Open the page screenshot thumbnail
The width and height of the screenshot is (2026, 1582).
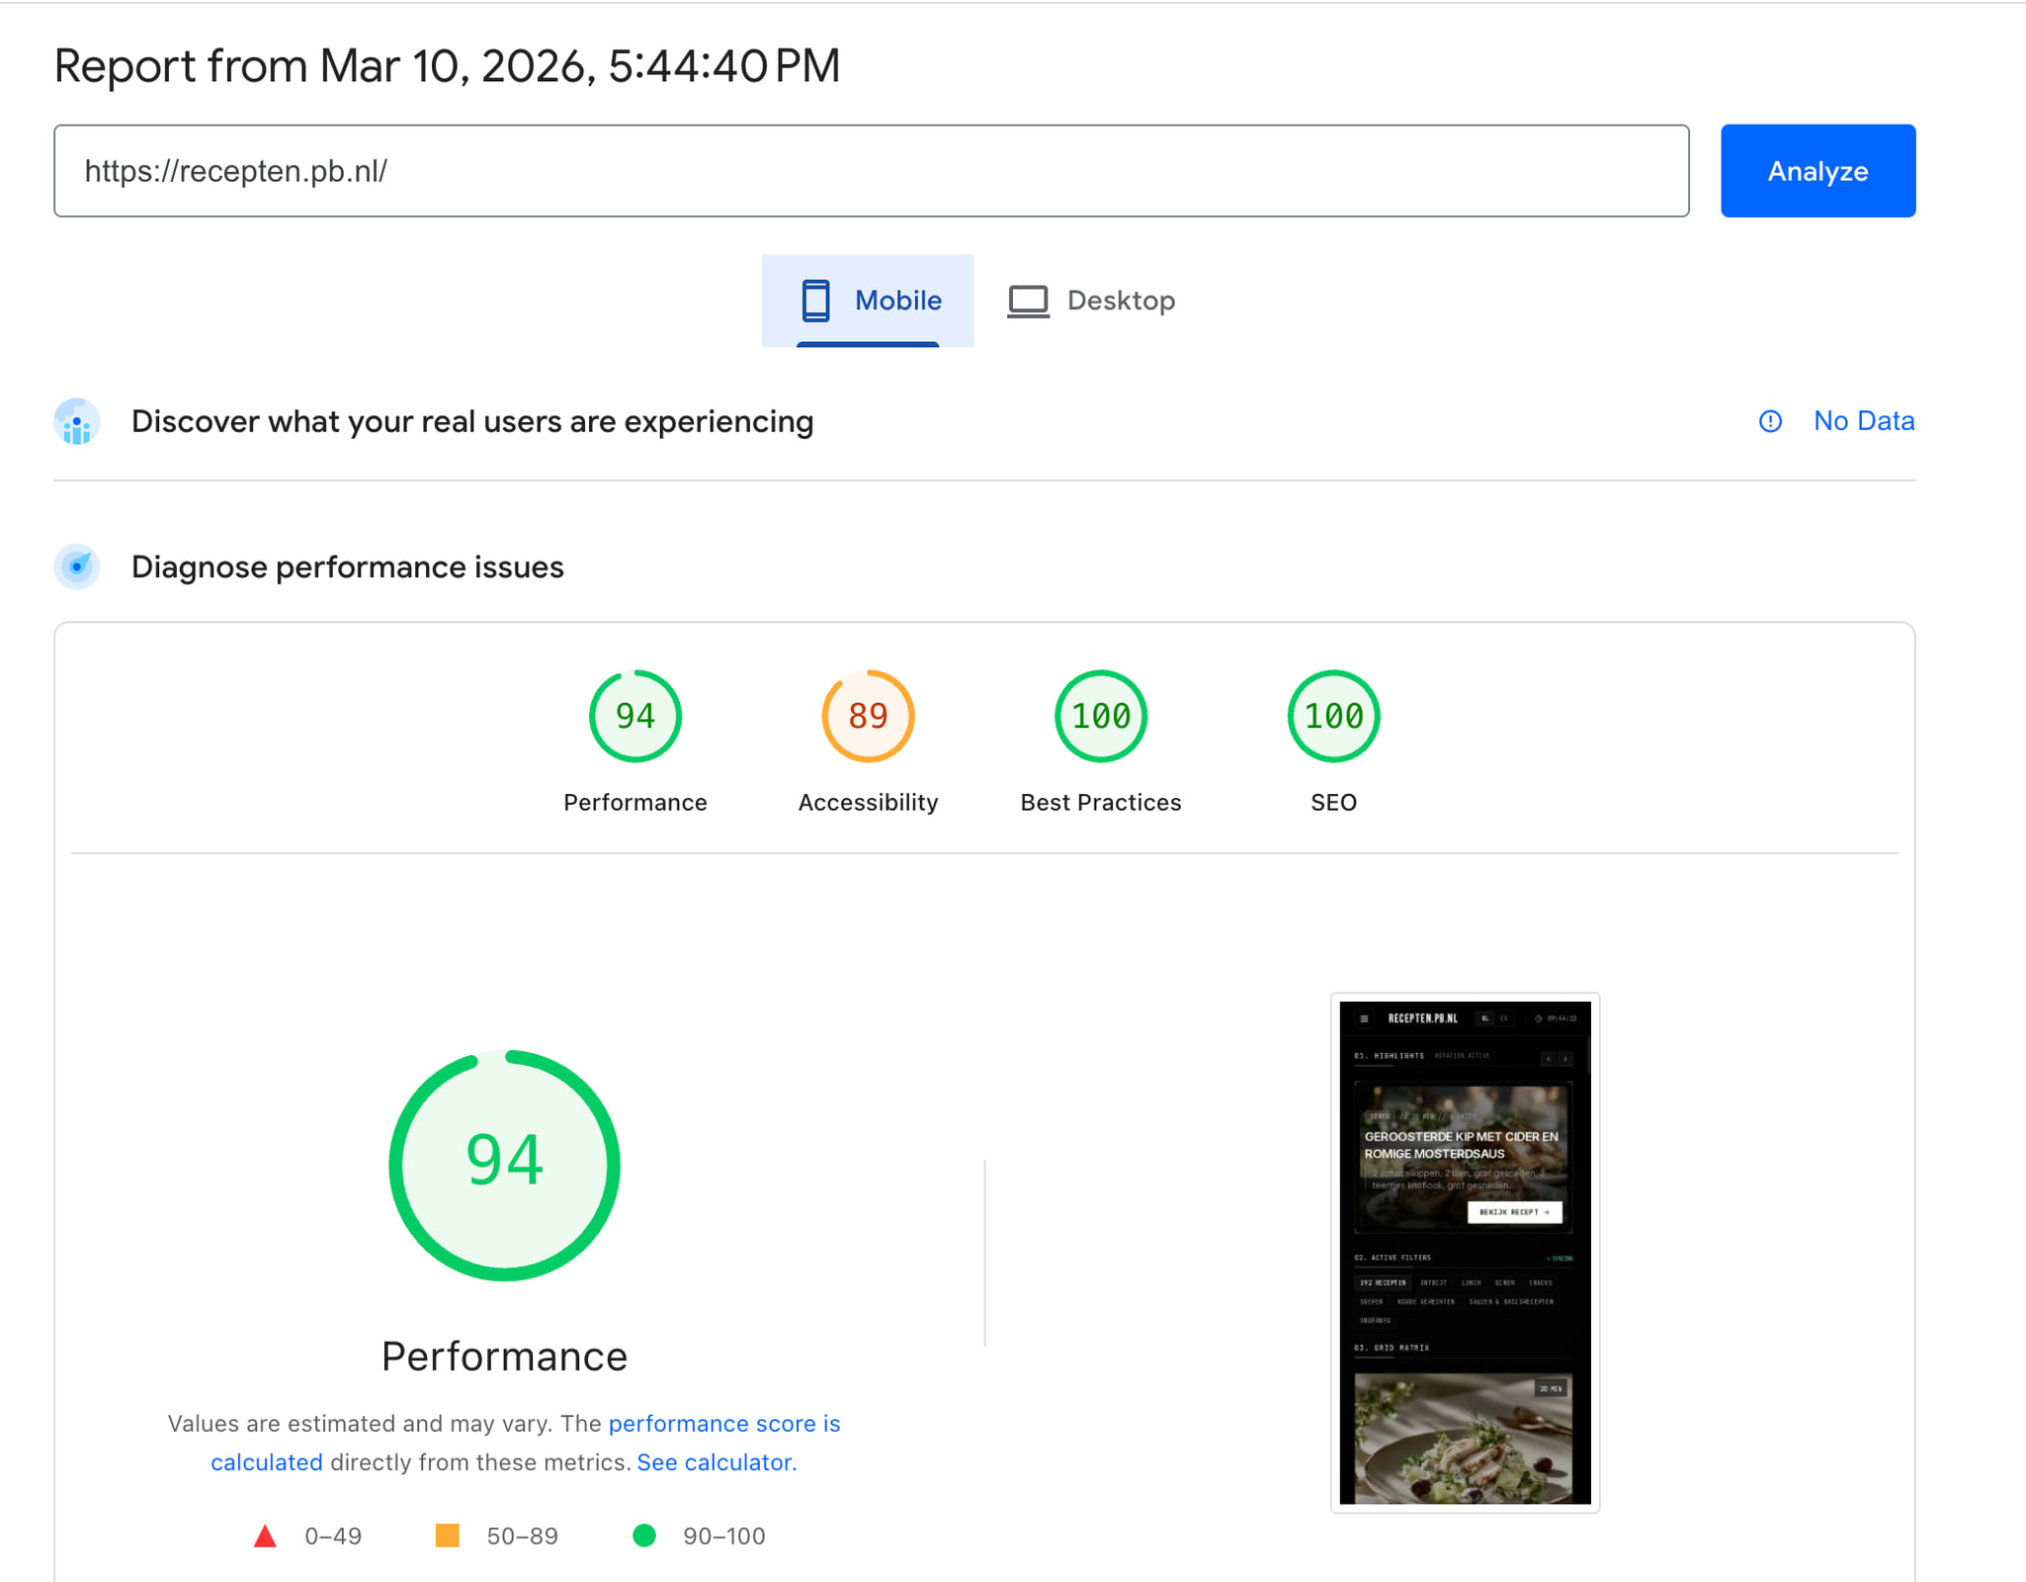click(1465, 1253)
